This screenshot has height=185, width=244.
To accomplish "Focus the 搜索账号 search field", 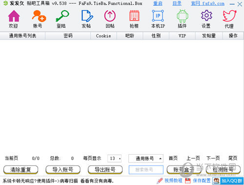I will coord(146,170).
